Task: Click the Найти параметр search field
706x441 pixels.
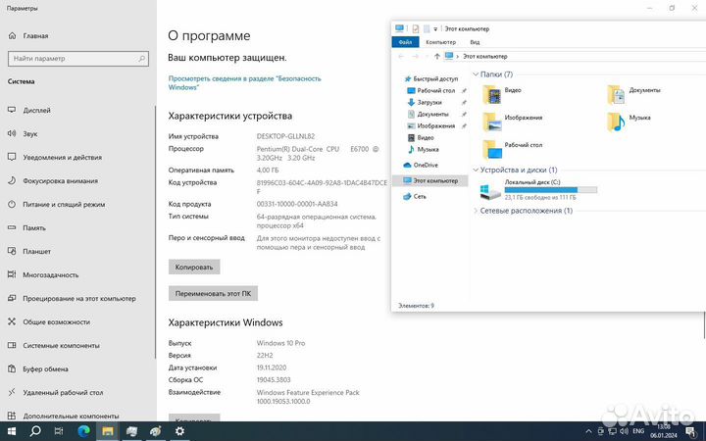Action: pyautogui.click(x=77, y=59)
